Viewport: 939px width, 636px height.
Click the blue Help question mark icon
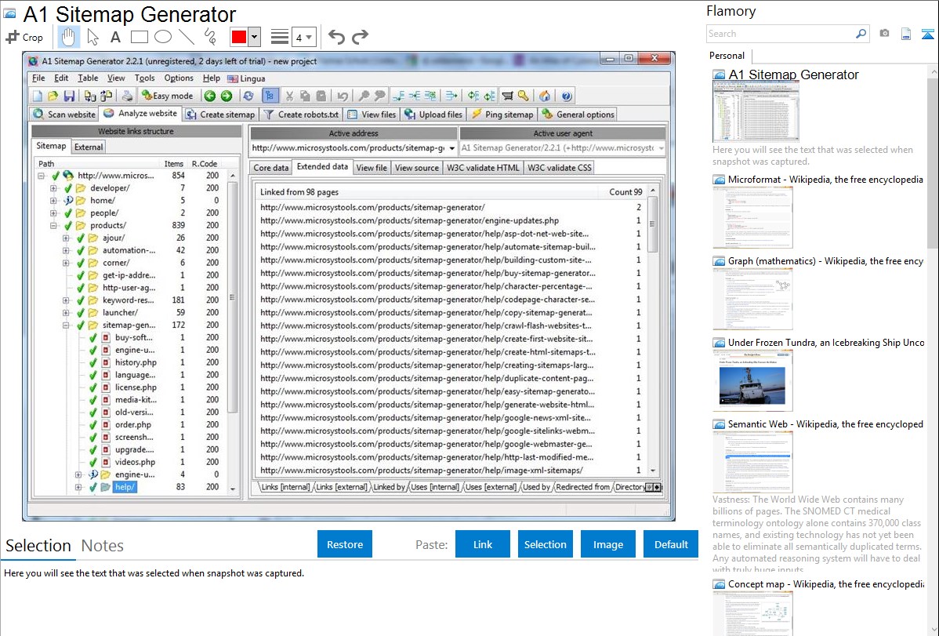(x=567, y=96)
